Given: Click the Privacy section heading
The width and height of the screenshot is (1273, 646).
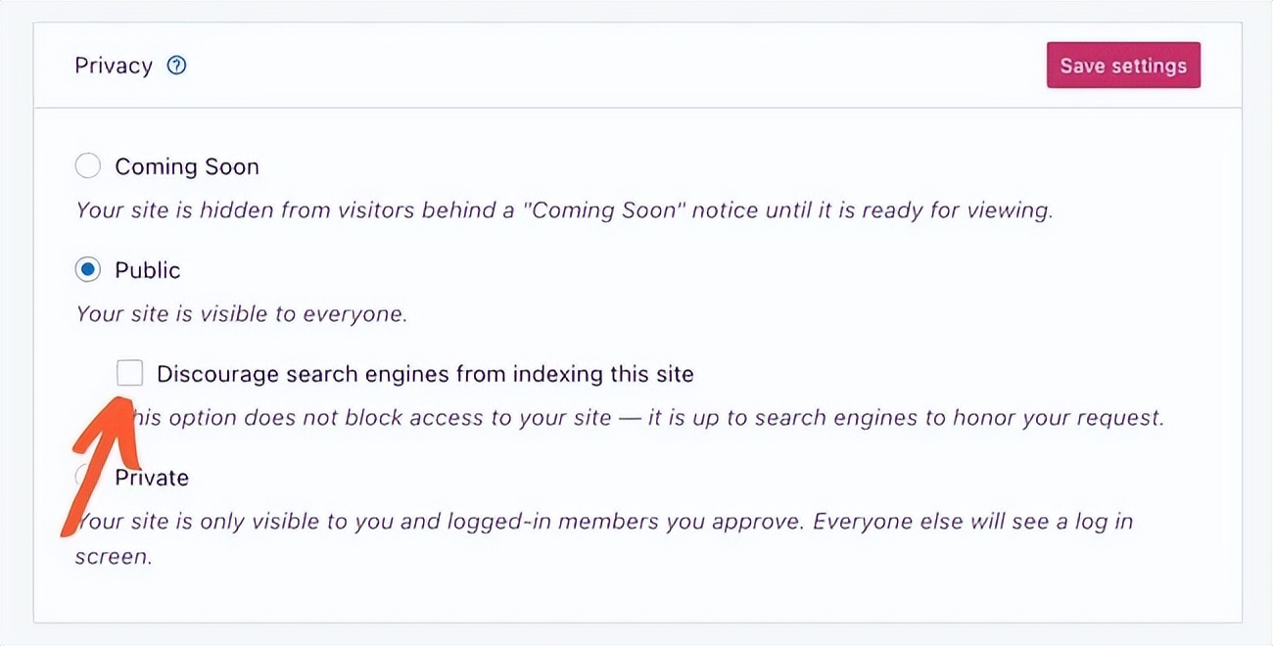Looking at the screenshot, I should pyautogui.click(x=114, y=66).
